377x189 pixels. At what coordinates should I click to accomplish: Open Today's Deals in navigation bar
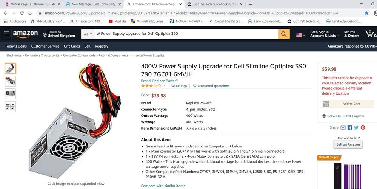16,46
